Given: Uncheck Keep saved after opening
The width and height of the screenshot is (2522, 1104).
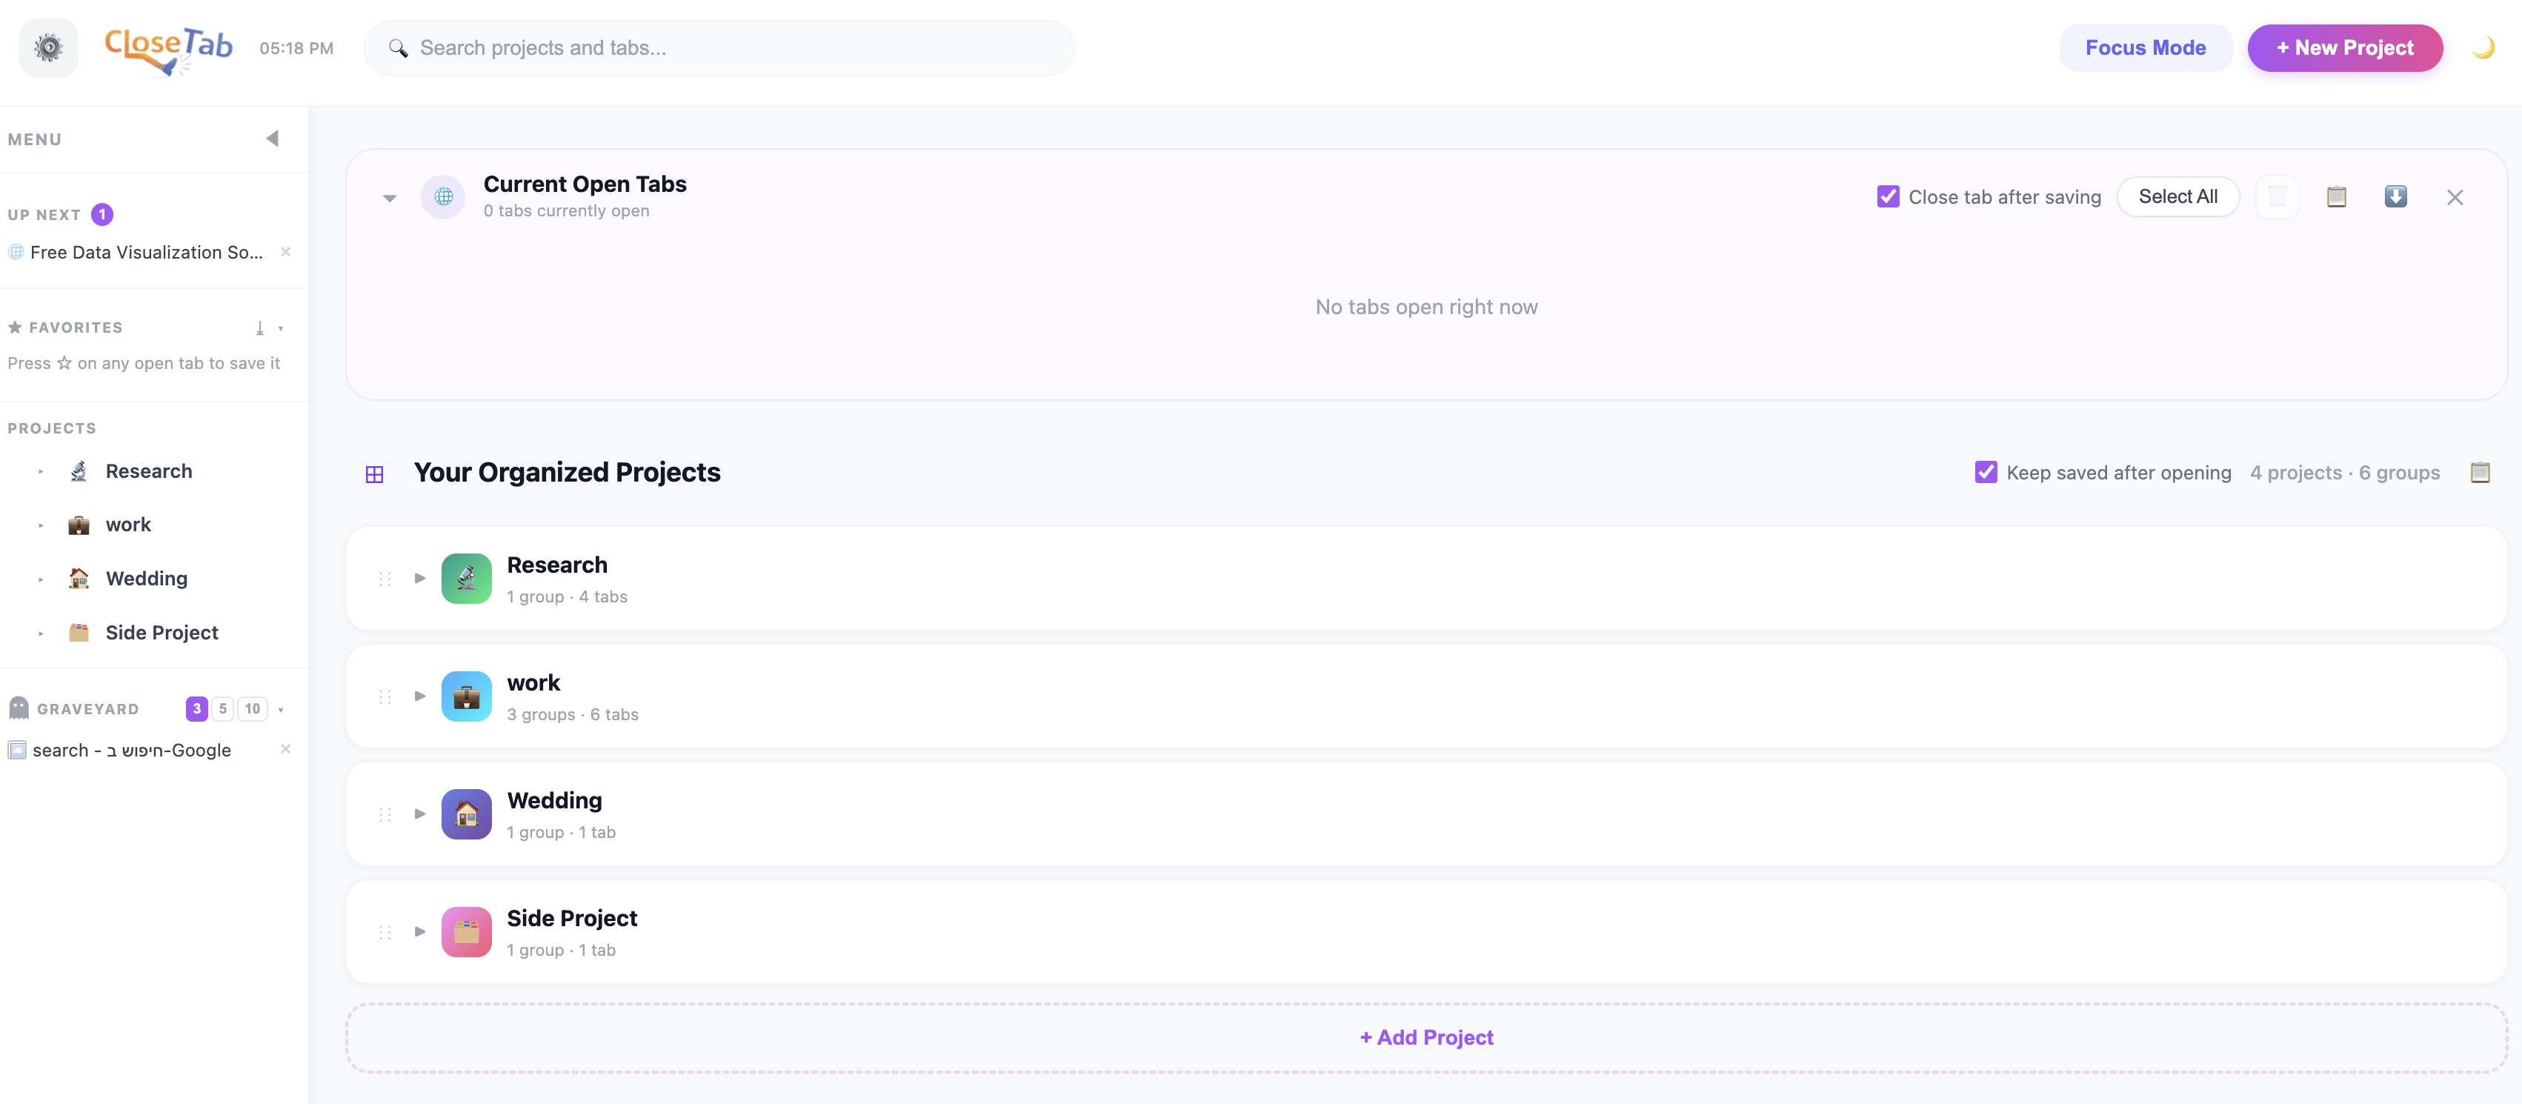Looking at the screenshot, I should pyautogui.click(x=1986, y=472).
